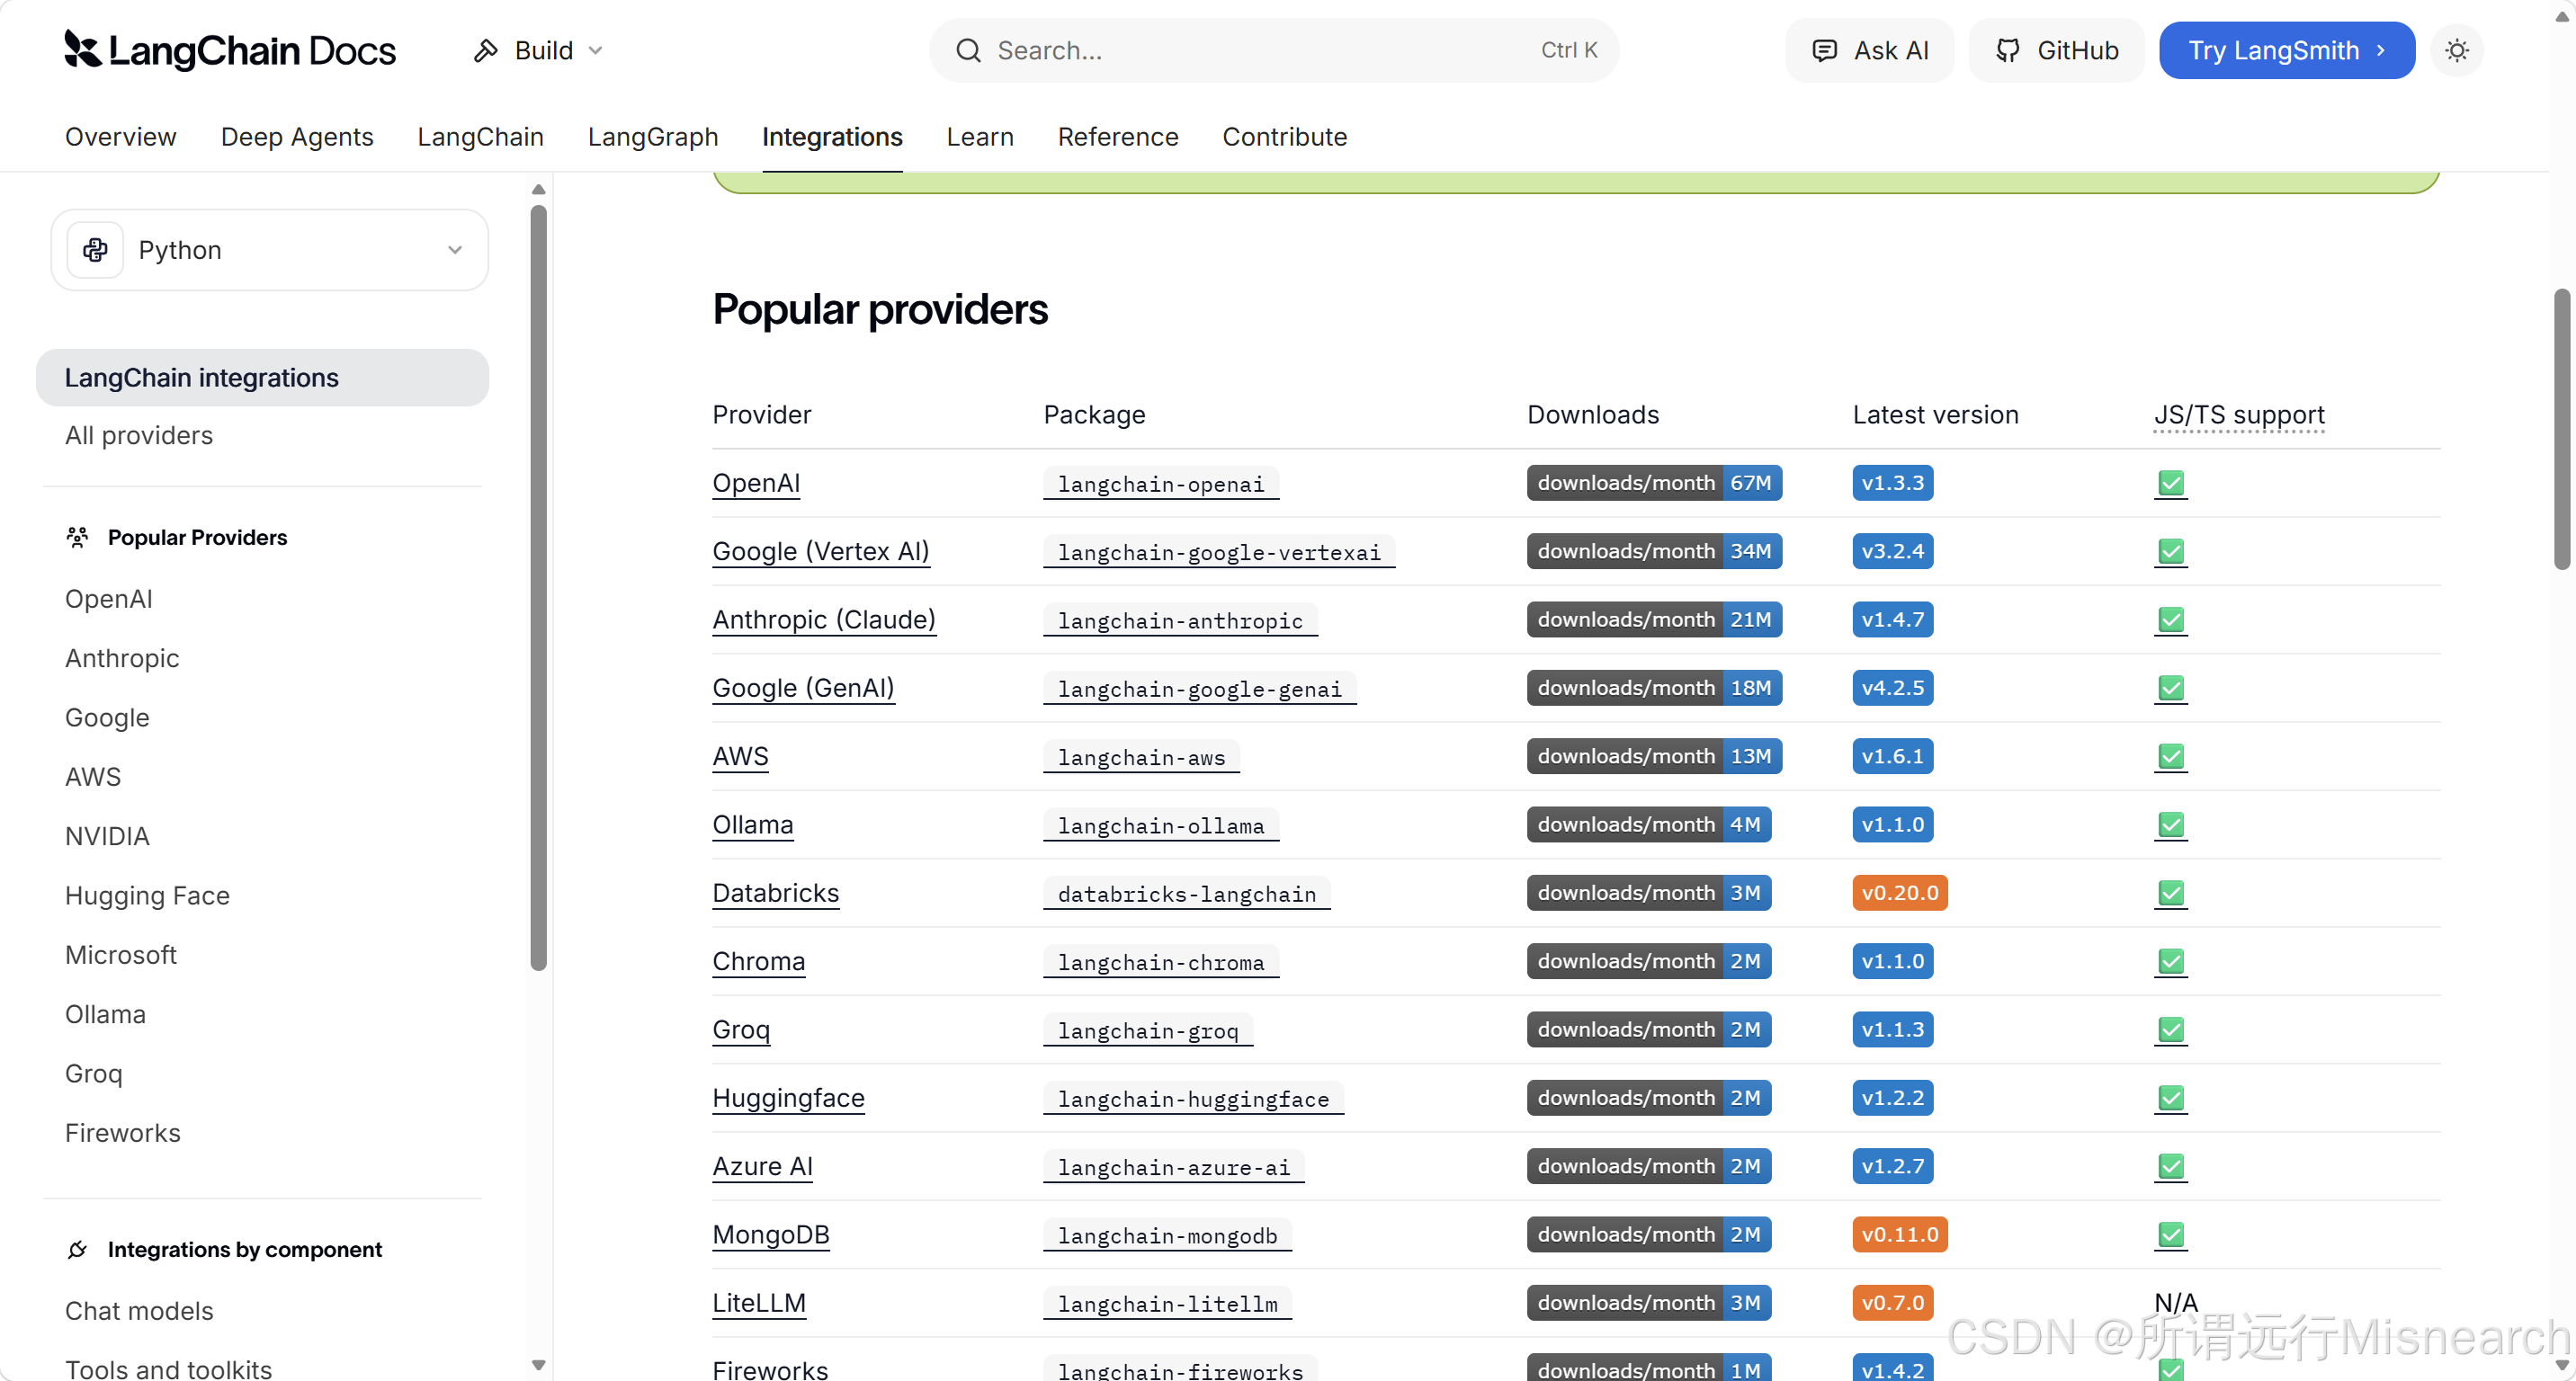Click the OpenAI v1.3.3 version badge
The image size is (2576, 1381).
pos(1892,484)
